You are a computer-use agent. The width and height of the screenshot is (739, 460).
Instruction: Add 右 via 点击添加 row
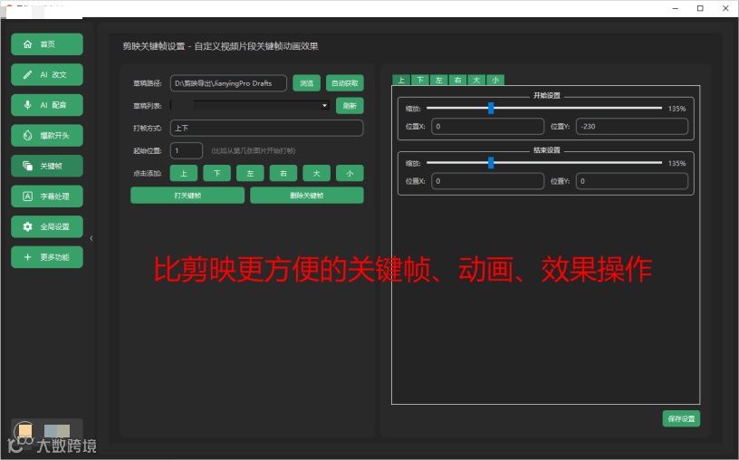(x=283, y=174)
